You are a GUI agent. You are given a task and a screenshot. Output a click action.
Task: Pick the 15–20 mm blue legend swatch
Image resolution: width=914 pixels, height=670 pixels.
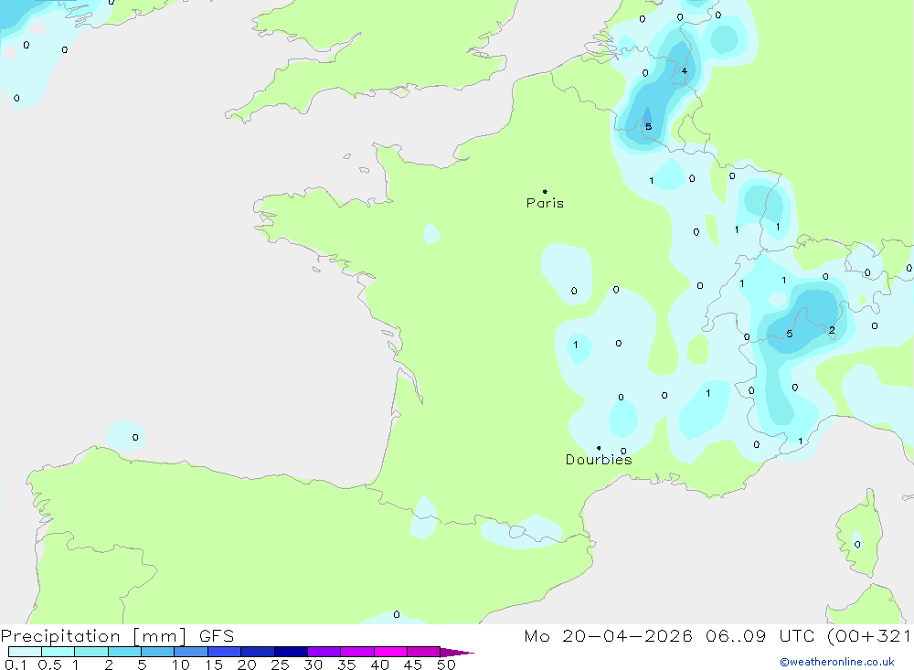(225, 652)
